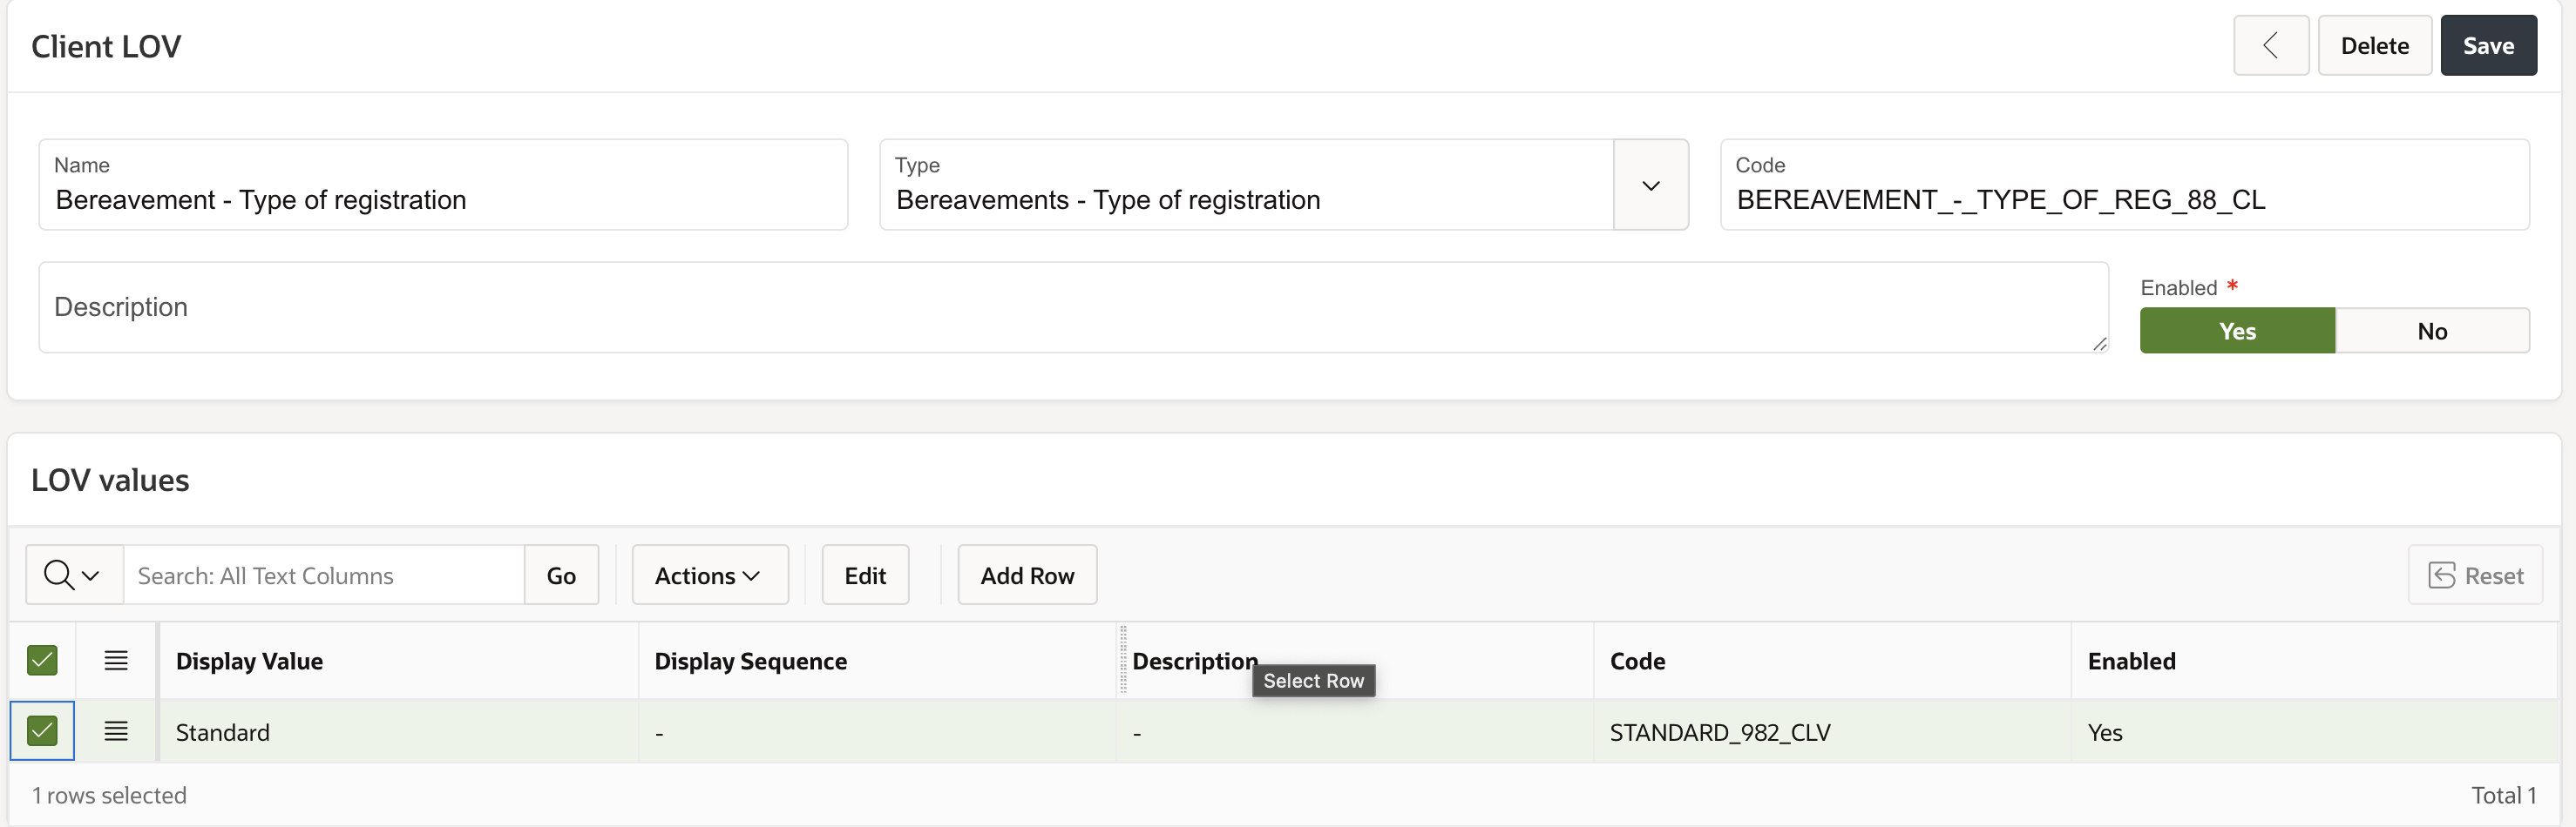The image size is (2576, 827).
Task: Sort by Display Value column header
Action: point(249,662)
